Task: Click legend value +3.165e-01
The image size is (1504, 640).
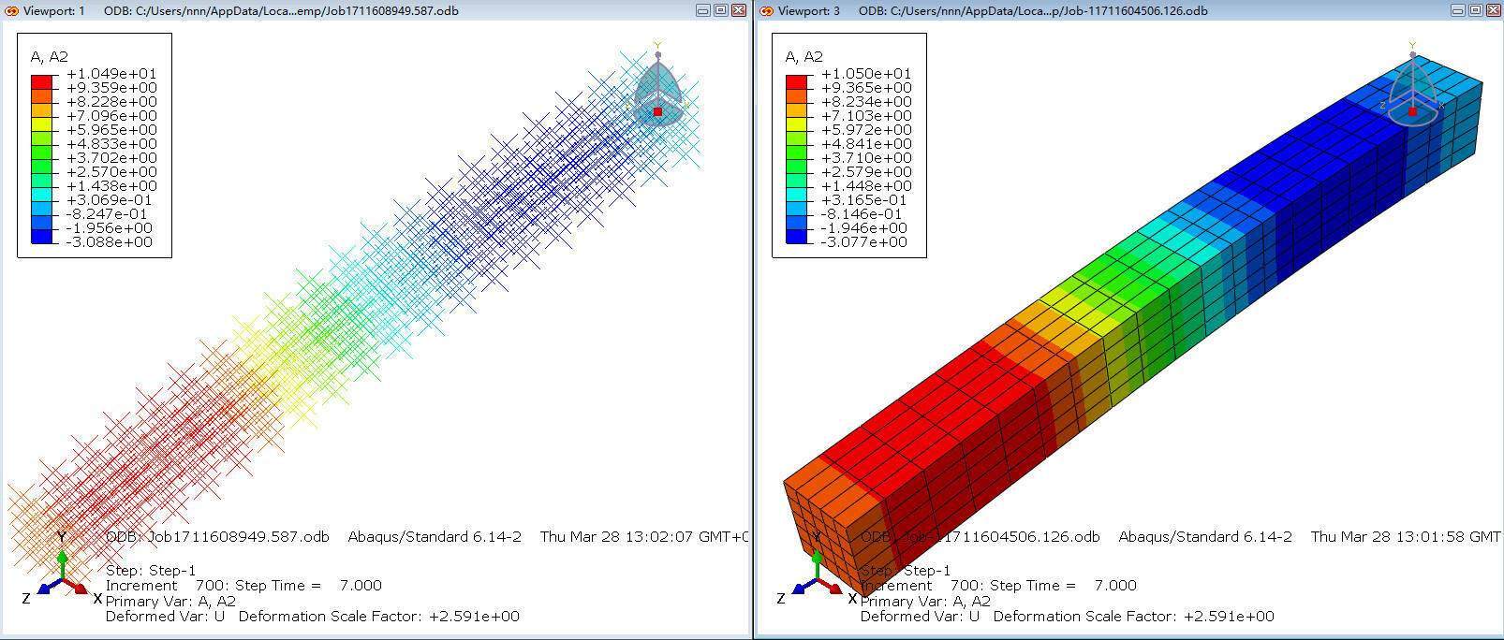Action: [x=863, y=199]
